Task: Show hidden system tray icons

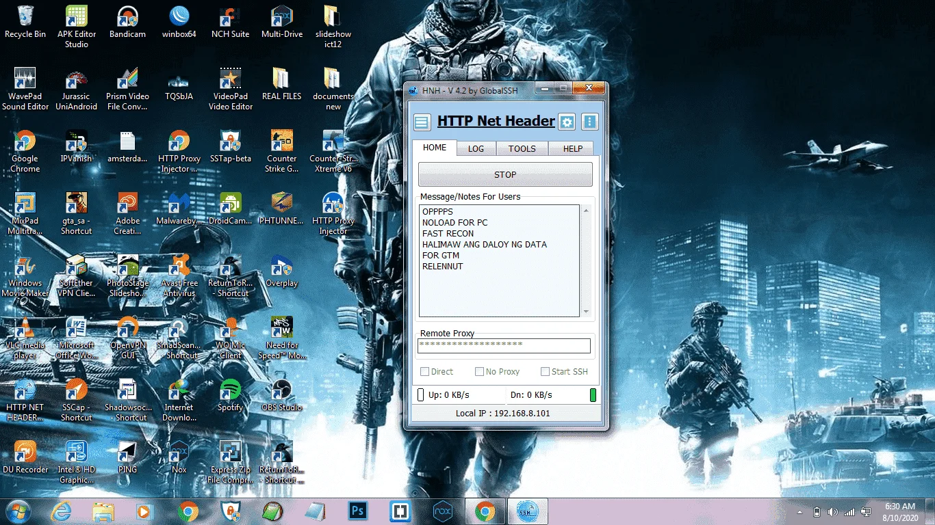Action: click(x=799, y=512)
